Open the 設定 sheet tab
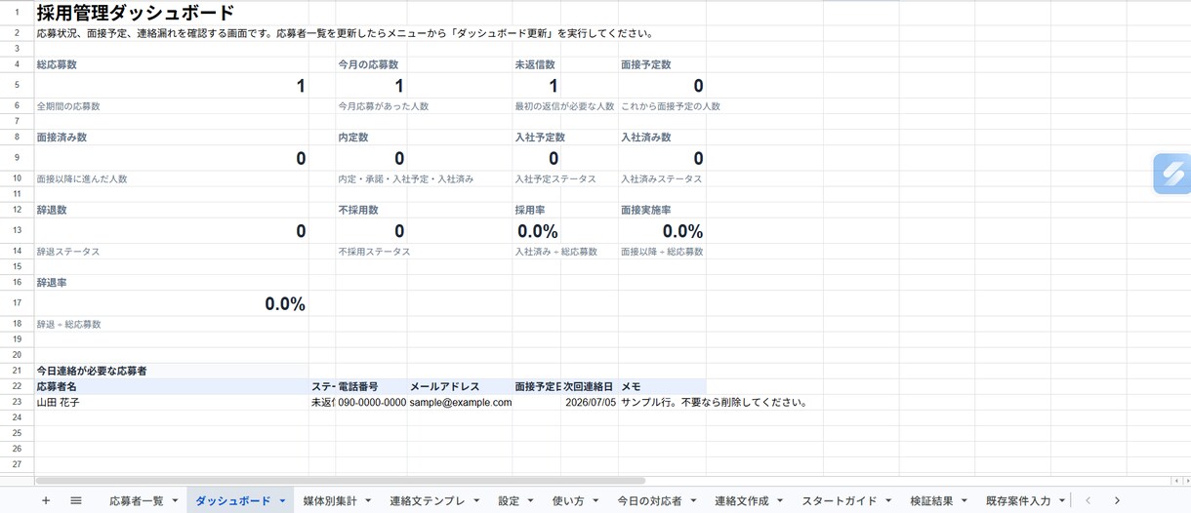 click(x=509, y=500)
